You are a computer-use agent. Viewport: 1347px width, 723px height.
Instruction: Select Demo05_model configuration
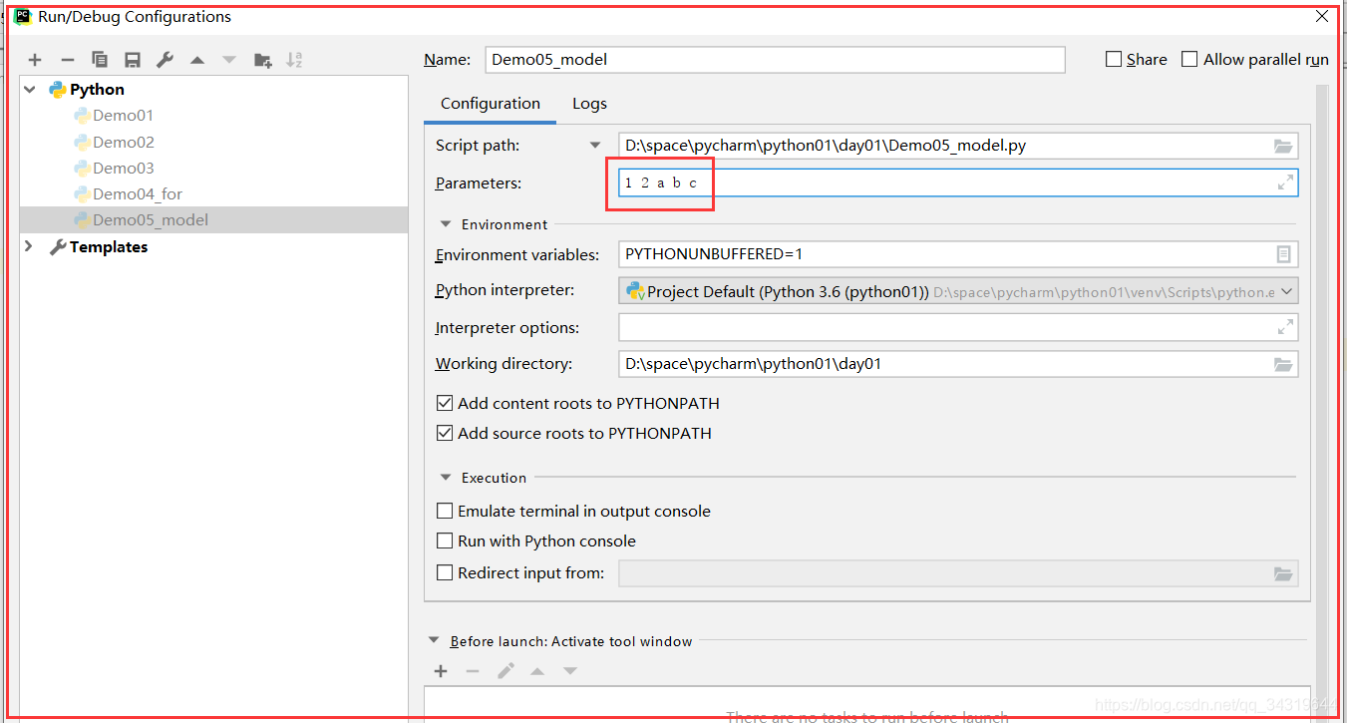coord(213,219)
